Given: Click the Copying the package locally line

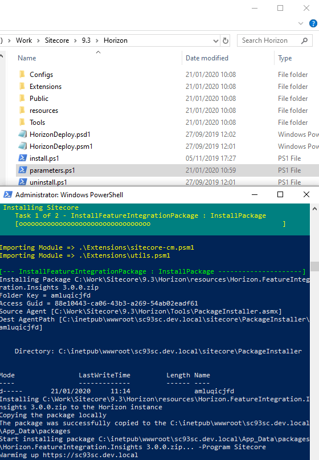Looking at the screenshot, I should [x=53, y=415].
